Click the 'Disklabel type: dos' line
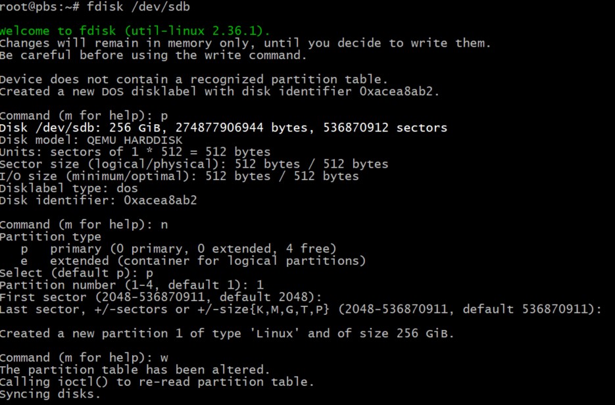 [x=69, y=188]
